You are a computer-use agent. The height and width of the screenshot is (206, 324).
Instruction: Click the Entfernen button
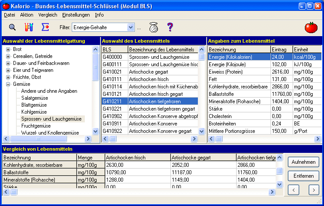pyautogui.click(x=303, y=176)
